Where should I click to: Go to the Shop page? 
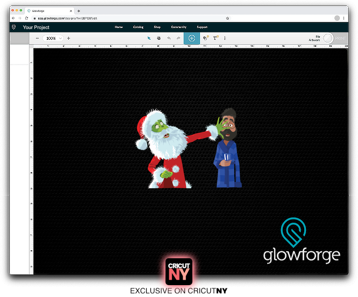tap(157, 27)
